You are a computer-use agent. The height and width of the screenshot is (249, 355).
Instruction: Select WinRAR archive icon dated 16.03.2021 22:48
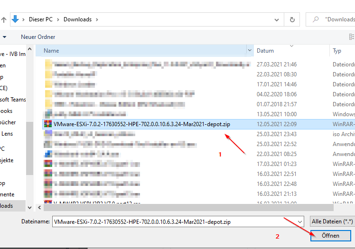[48, 184]
